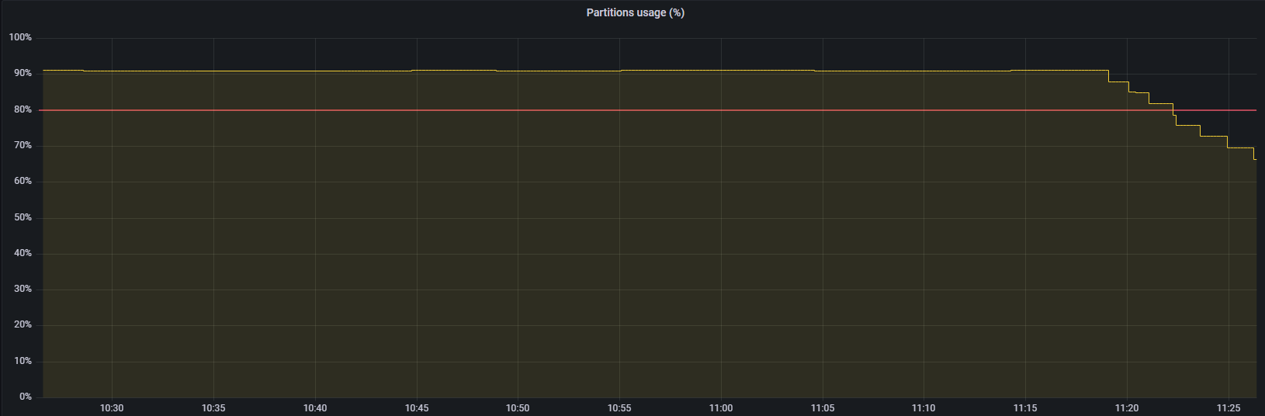Open the Partitions usage (%) panel title
The width and height of the screenshot is (1265, 416).
[635, 12]
